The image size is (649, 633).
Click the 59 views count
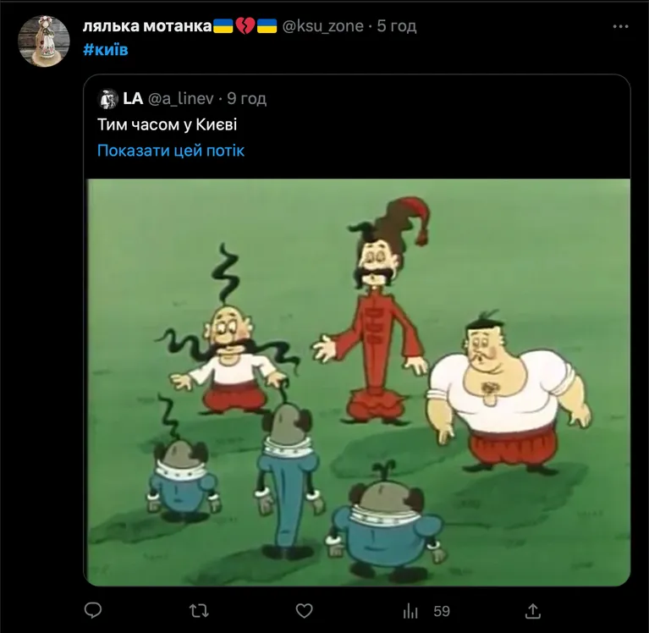[x=441, y=610]
